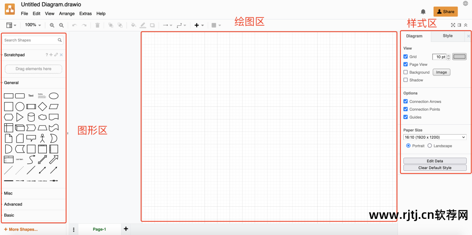Open the File menu
This screenshot has width=472, height=235.
click(x=24, y=14)
